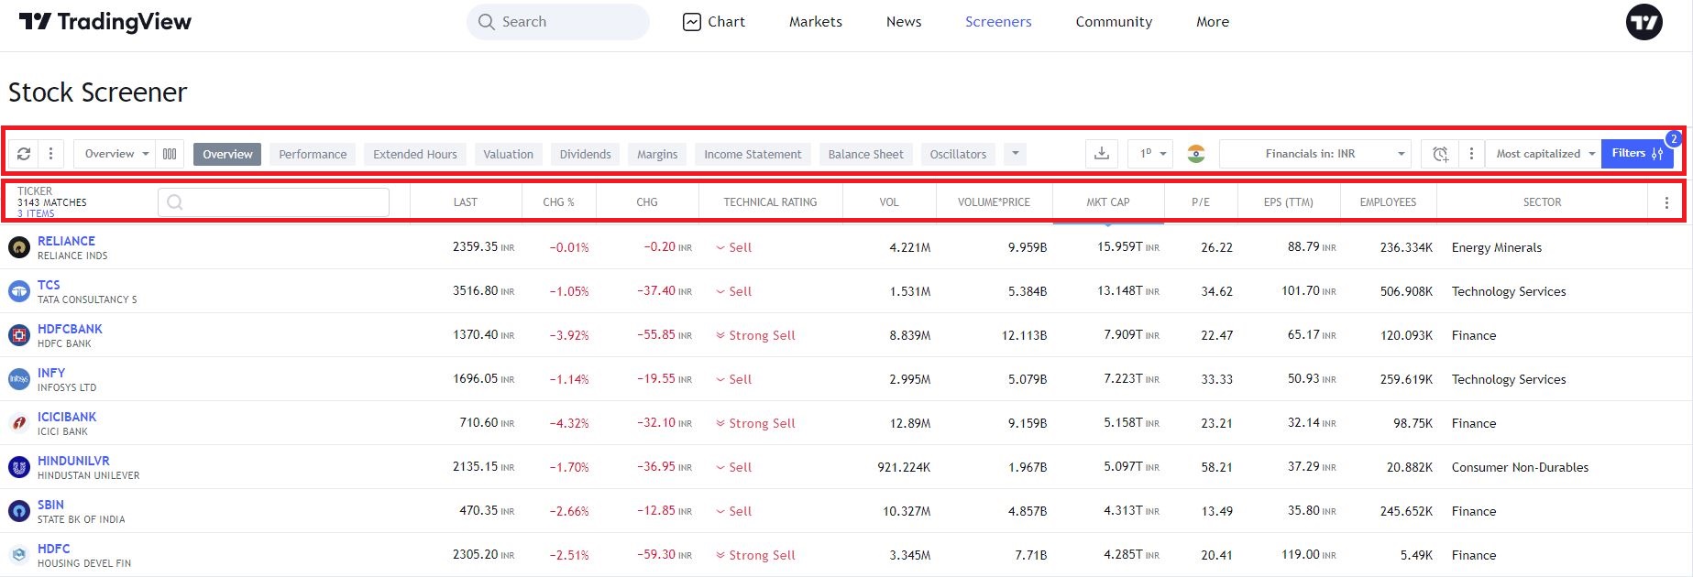1693x577 pixels.
Task: Sort by the CHG % column header
Action: (558, 202)
